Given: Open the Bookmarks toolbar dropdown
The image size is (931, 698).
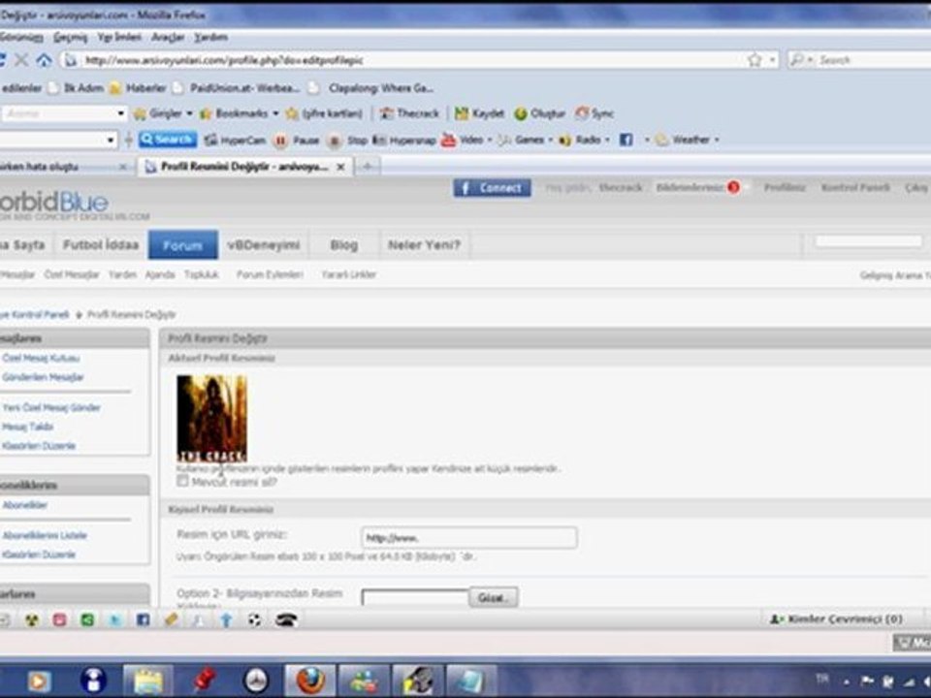Looking at the screenshot, I should [x=240, y=113].
